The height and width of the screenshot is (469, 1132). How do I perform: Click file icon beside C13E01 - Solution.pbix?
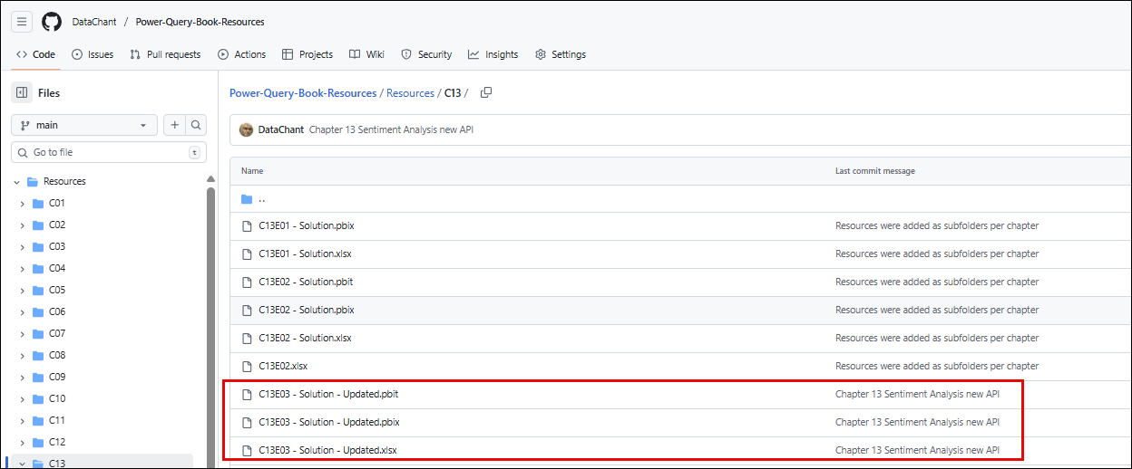(247, 225)
